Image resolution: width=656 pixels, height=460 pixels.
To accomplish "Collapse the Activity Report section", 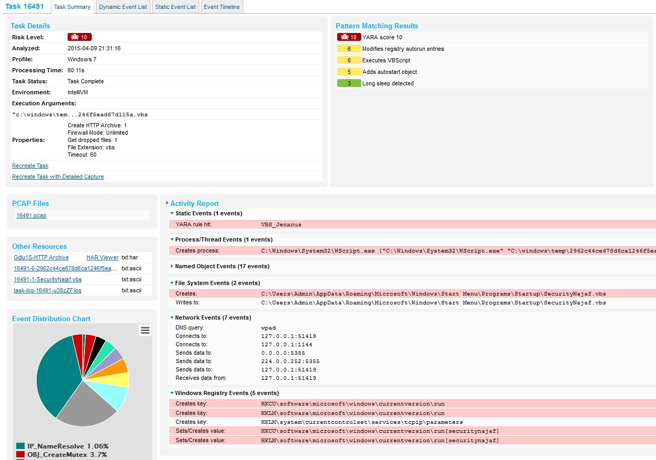I will coord(167,203).
